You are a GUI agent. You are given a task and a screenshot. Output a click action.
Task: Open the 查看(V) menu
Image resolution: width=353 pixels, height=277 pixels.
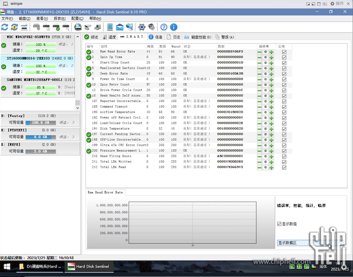tap(42, 18)
